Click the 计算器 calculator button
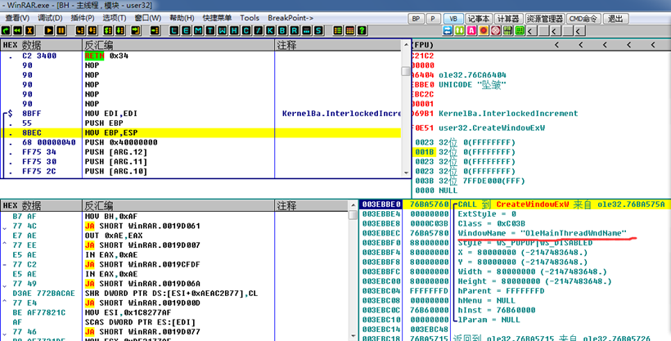This screenshot has height=341, width=671. 508,18
